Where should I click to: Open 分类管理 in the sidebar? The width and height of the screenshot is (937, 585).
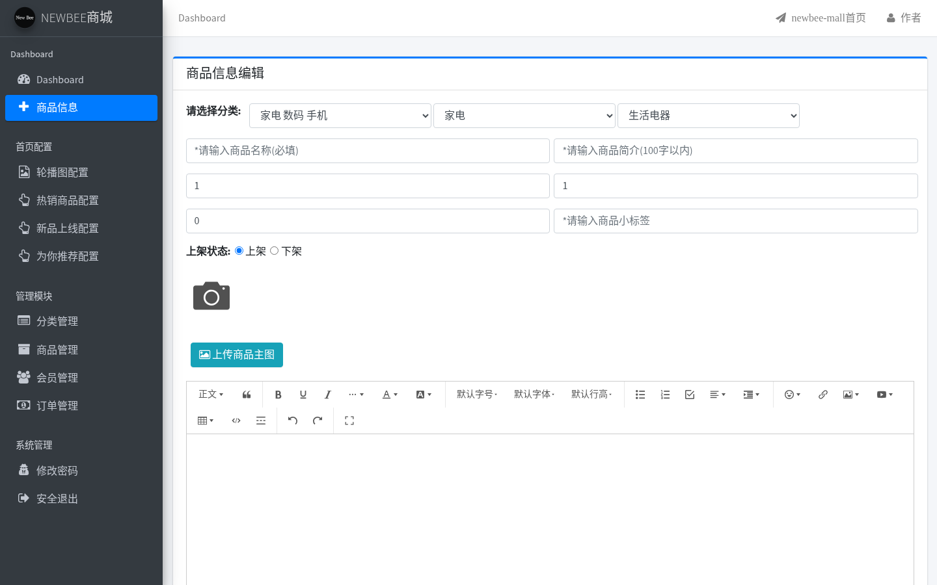[x=81, y=321]
